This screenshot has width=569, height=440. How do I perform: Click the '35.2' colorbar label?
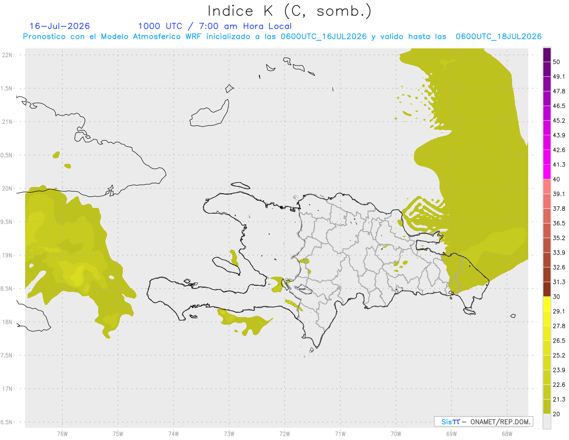point(559,238)
